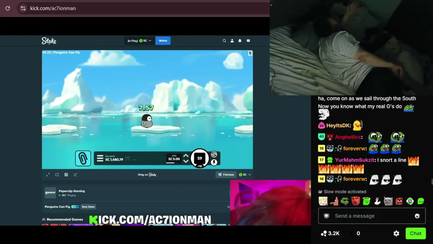Screen dimensions: 433x244
Task: Insert the green smiling blob emote
Action: point(420,201)
